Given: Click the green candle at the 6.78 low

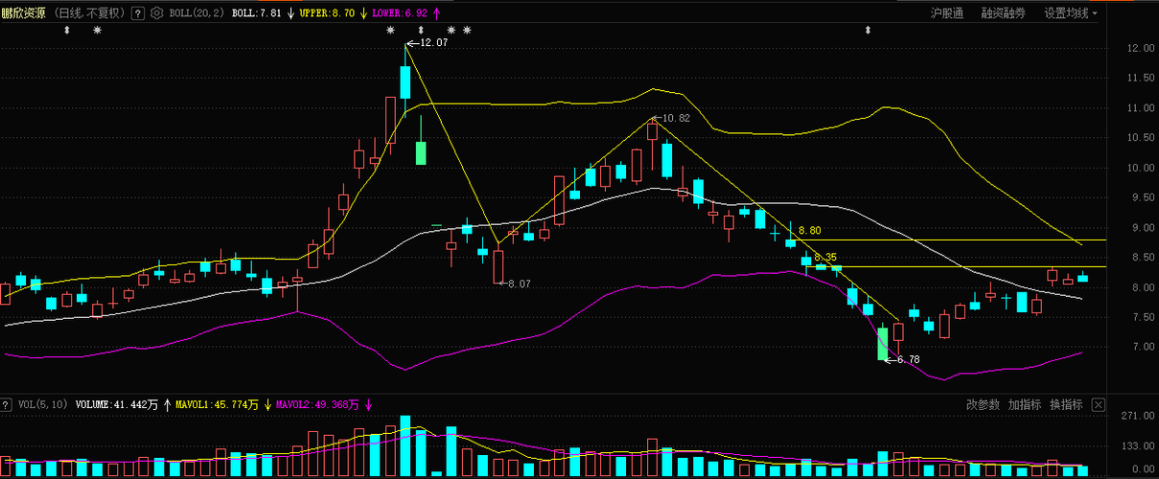Looking at the screenshot, I should [883, 344].
